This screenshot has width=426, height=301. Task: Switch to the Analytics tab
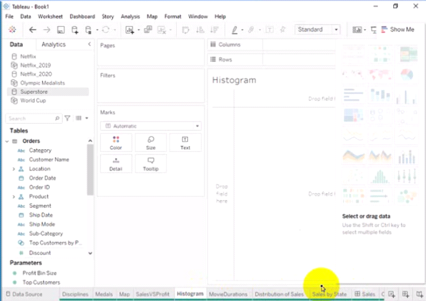pos(53,44)
